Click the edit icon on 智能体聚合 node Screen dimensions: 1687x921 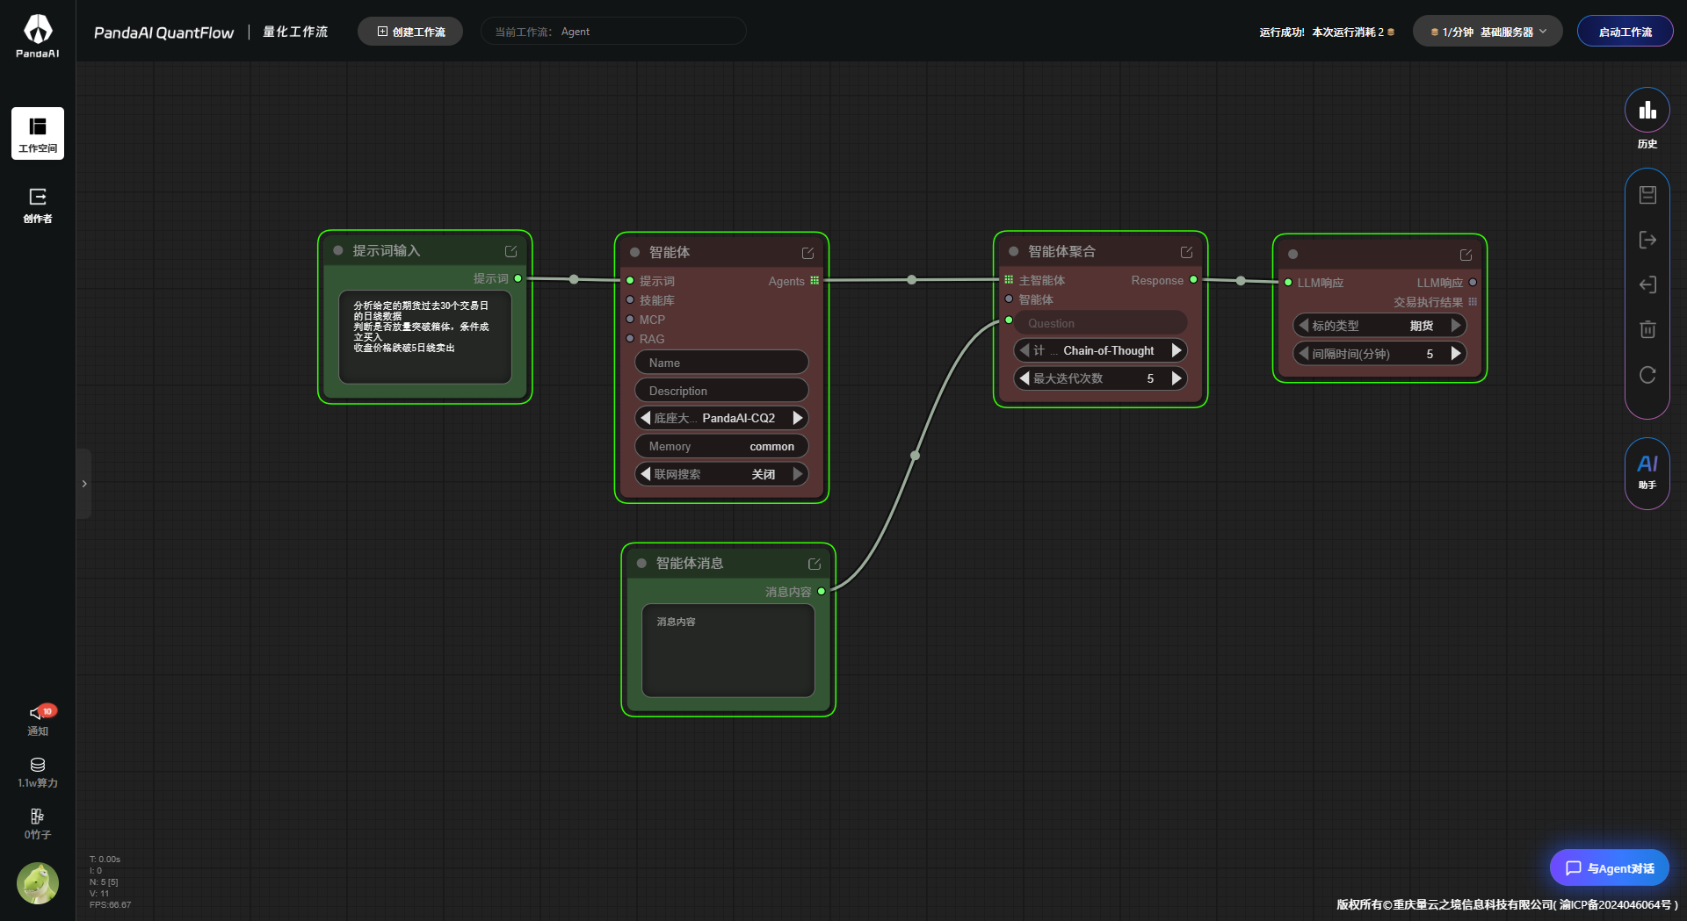1186,252
